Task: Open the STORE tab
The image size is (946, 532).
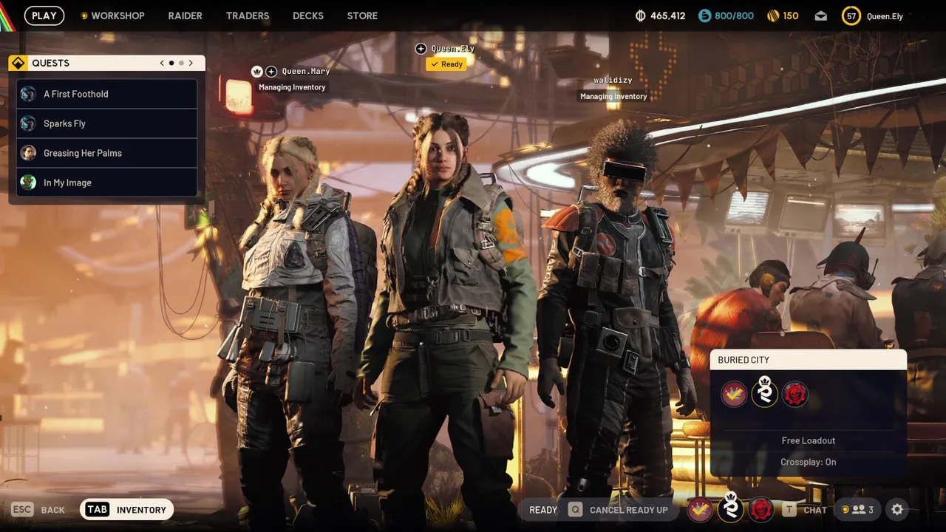Action: [x=362, y=16]
